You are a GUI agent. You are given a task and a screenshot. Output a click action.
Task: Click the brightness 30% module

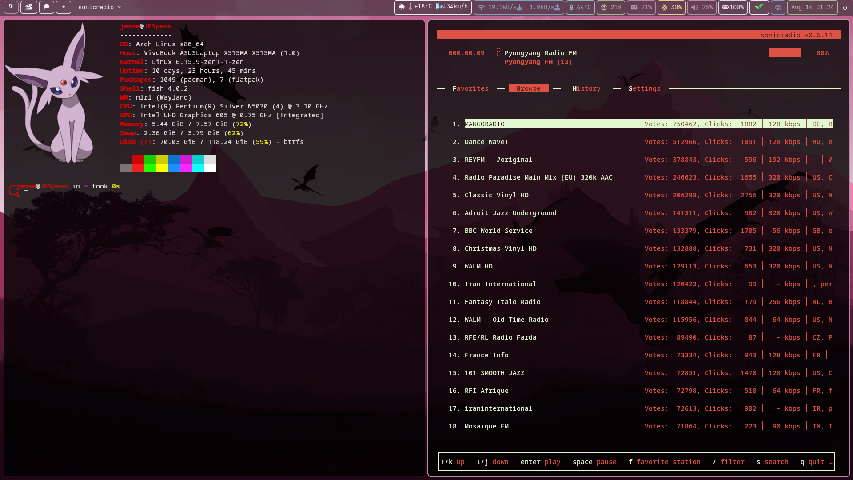(671, 7)
